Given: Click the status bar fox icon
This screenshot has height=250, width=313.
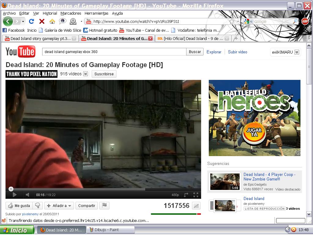Looking at the screenshot, I should 4,220.
